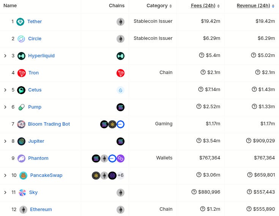
Task: Click the Chains column header
Action: (117, 6)
